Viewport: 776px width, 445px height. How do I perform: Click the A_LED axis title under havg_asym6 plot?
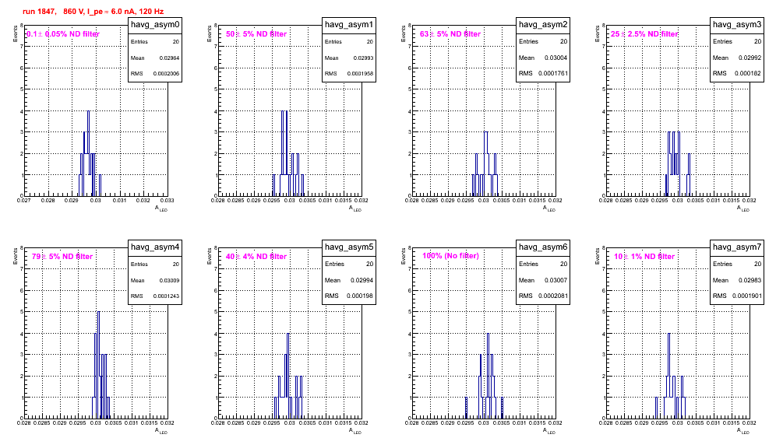click(x=549, y=431)
